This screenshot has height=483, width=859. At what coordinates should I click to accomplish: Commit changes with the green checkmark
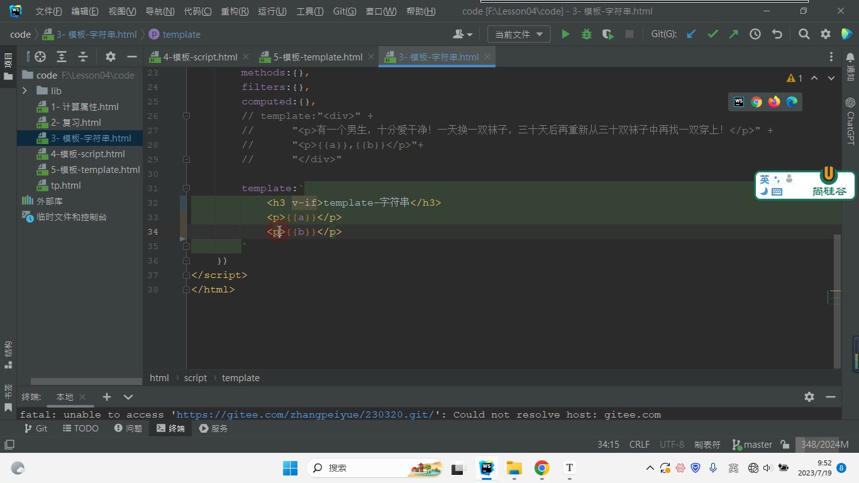pyautogui.click(x=712, y=35)
